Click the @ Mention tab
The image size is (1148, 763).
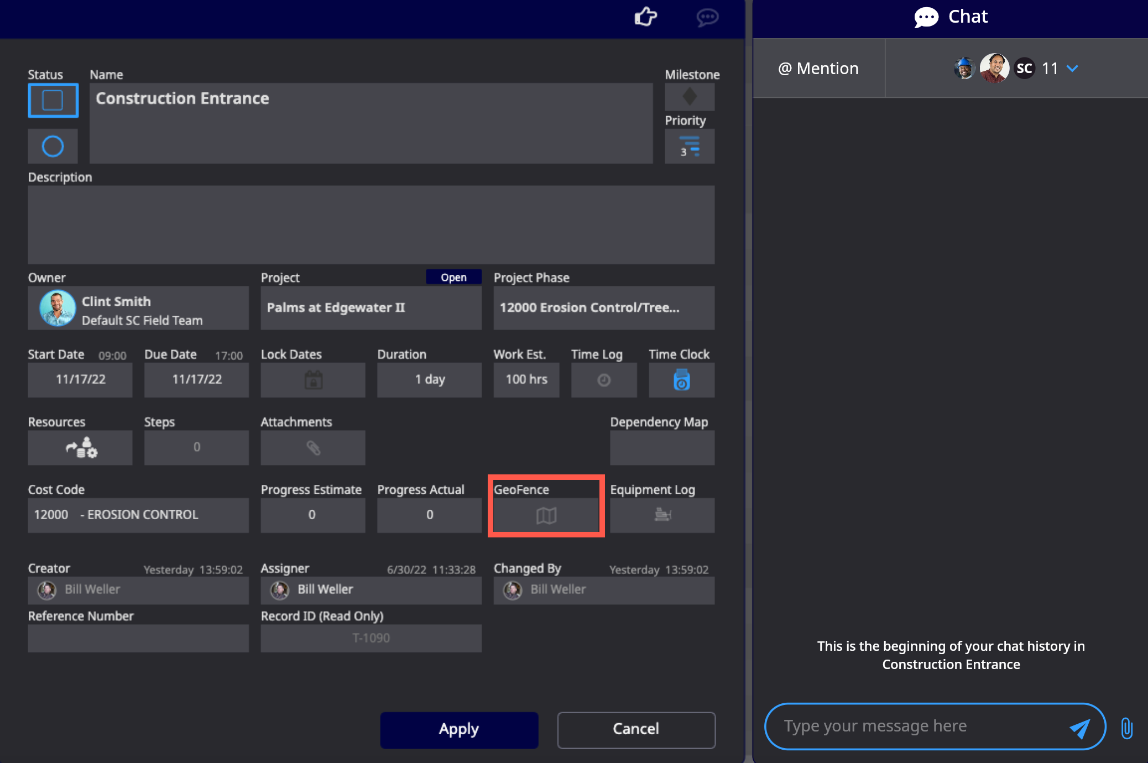(x=818, y=69)
